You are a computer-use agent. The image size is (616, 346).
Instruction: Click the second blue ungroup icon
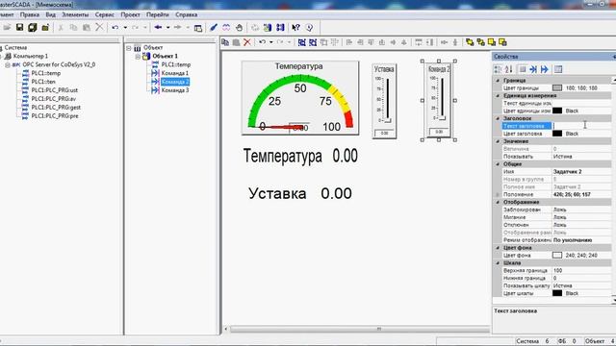pos(313,42)
